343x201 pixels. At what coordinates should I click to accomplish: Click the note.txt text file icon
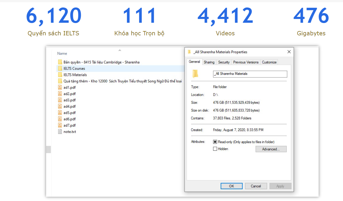point(60,132)
